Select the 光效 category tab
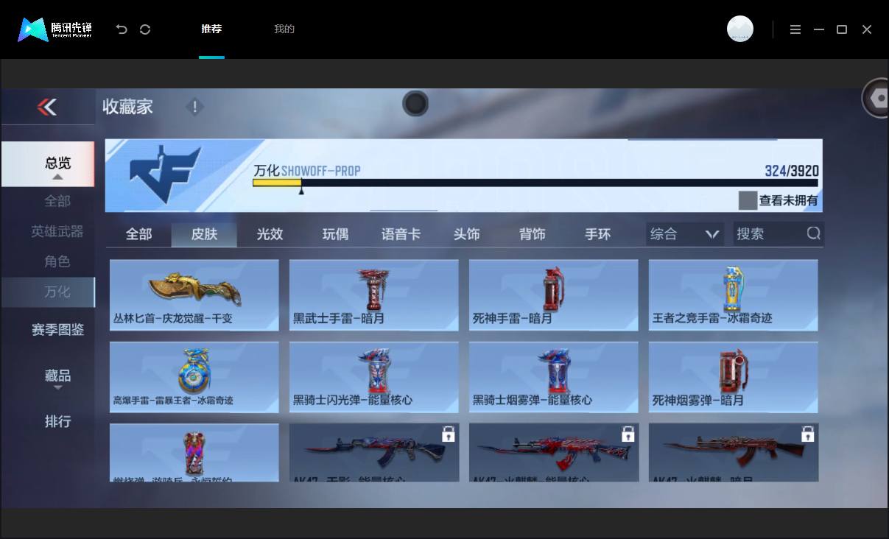Screen dimensions: 889x539 270,234
